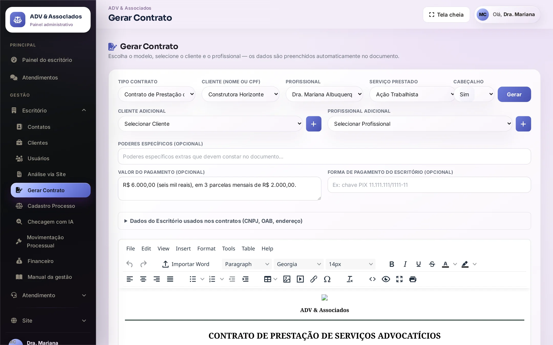Open the Cliente dropdown showing Construtora Horizonte
Screen dimensions: 553x345
(x=240, y=94)
